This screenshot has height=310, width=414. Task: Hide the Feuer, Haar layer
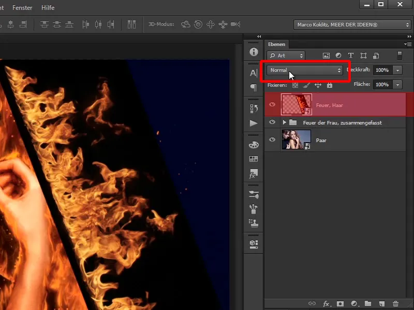pos(272,104)
